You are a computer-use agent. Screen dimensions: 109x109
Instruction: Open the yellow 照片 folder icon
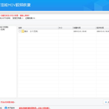click(x=23, y=31)
